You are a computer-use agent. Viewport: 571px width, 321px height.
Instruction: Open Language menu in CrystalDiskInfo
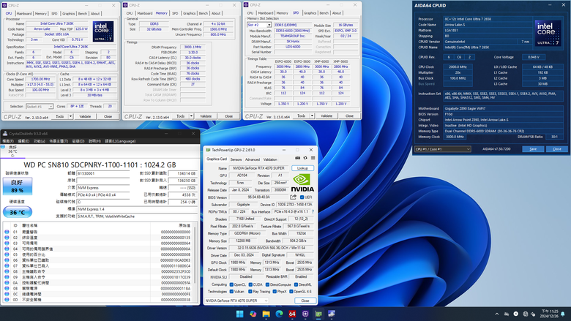tap(120, 141)
